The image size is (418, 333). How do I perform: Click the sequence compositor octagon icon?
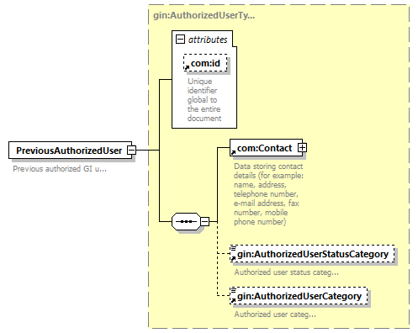point(186,222)
